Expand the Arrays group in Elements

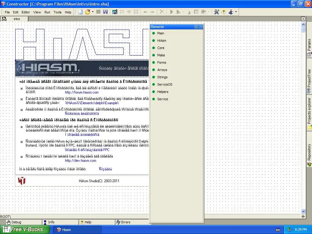point(162,70)
